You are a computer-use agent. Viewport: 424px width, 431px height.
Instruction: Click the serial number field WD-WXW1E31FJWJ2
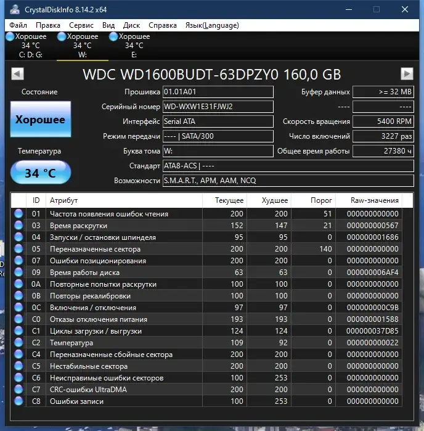click(x=218, y=107)
